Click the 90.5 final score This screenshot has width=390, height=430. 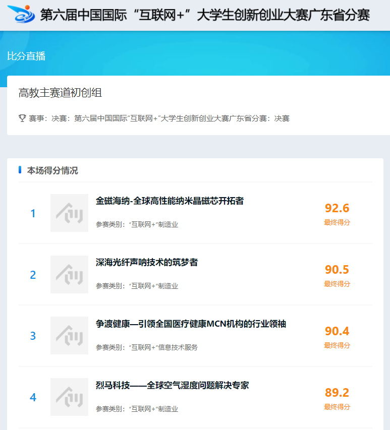[337, 270]
